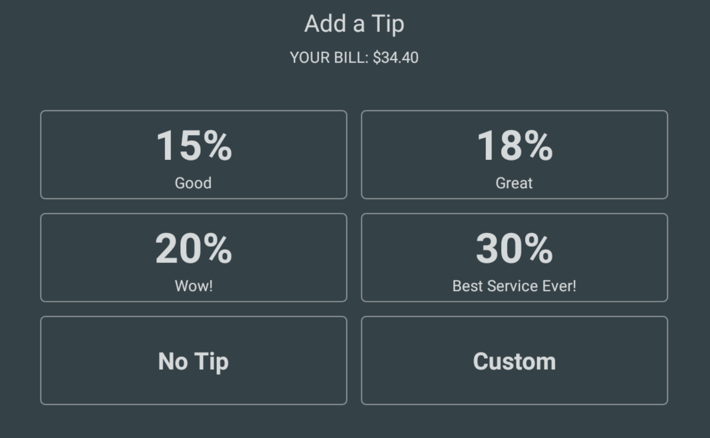Open the Custom tip option
Viewport: 710px width, 438px height.
(514, 360)
